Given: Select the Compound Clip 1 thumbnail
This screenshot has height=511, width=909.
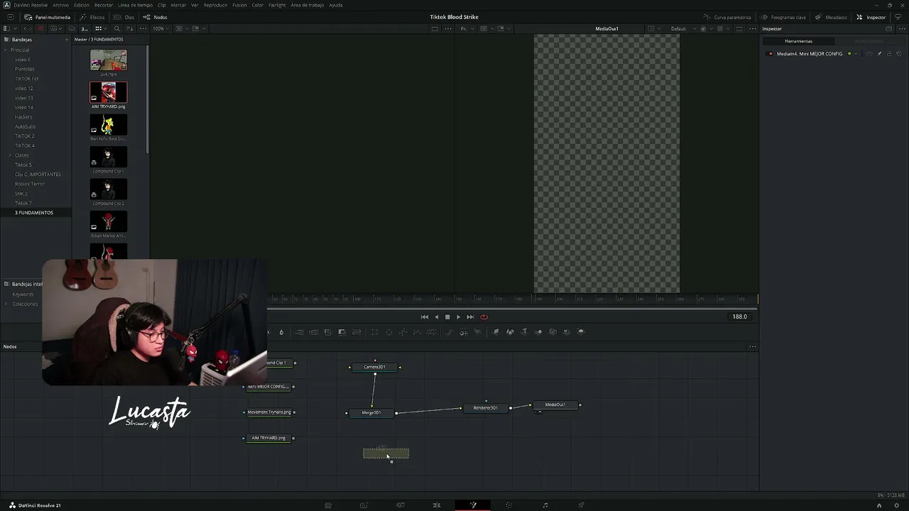Looking at the screenshot, I should [109, 157].
